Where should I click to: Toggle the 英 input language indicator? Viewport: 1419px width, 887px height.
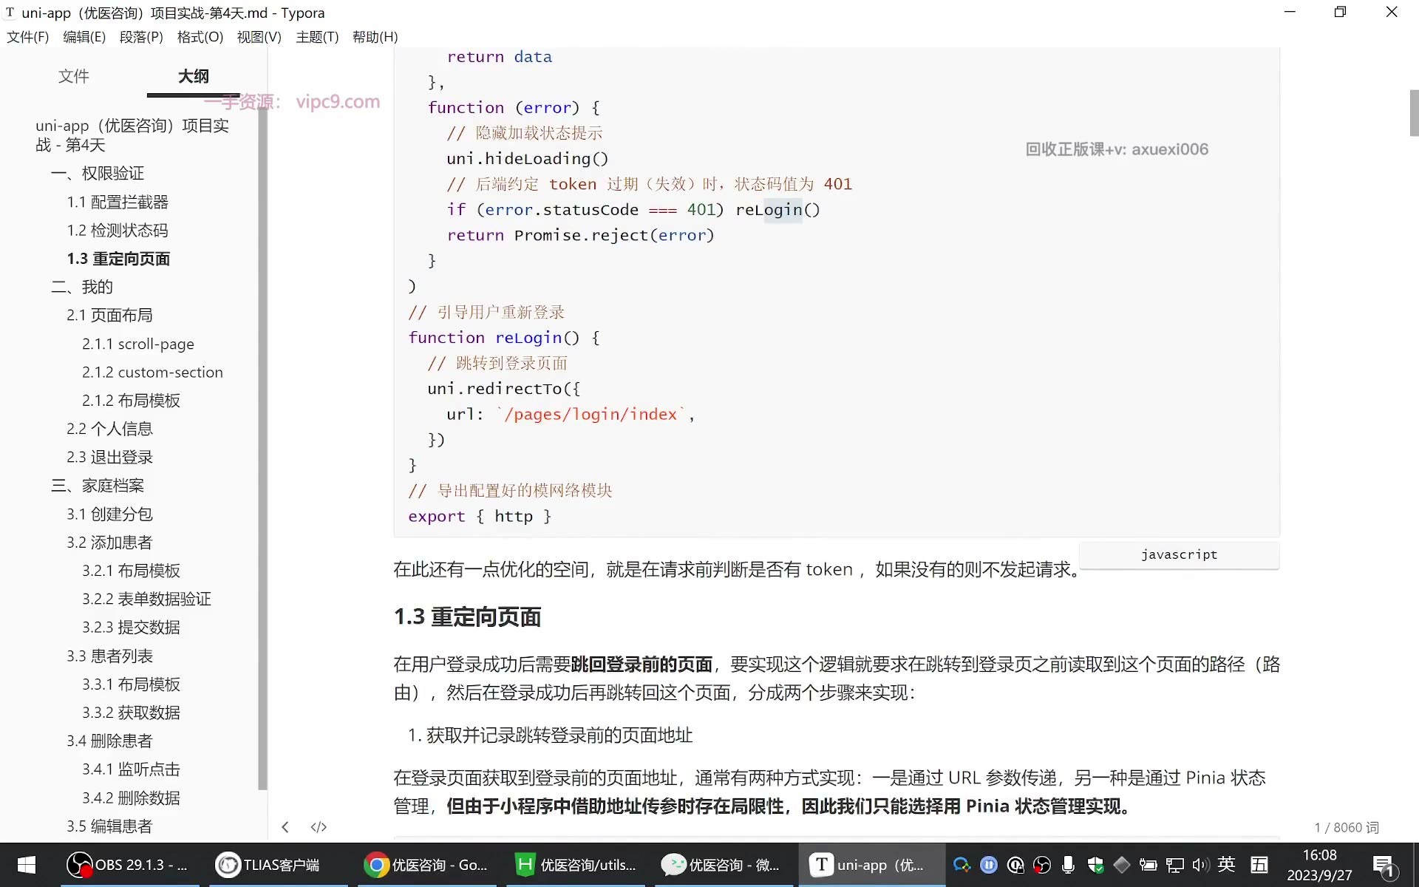click(x=1227, y=864)
